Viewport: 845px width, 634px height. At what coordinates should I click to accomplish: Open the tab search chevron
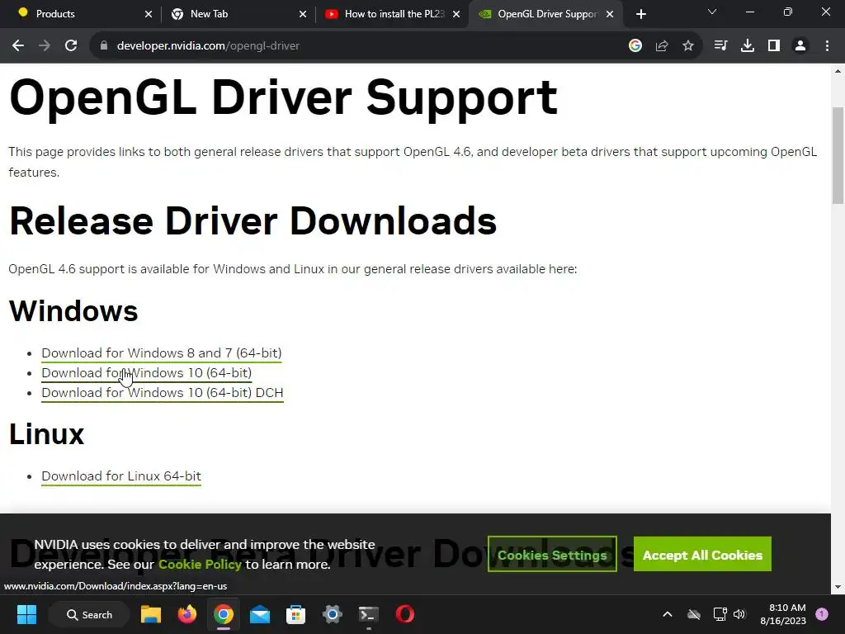(x=712, y=12)
